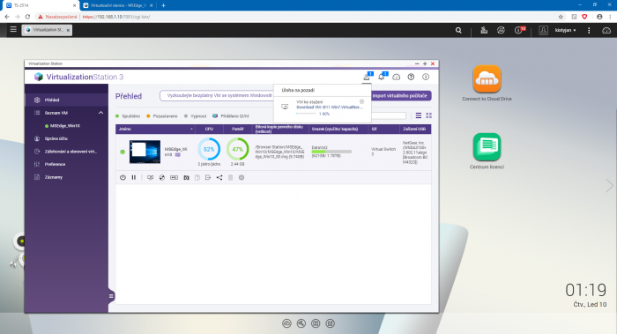The width and height of the screenshot is (617, 334).
Task: Open the help question mark icon
Action: point(411,77)
